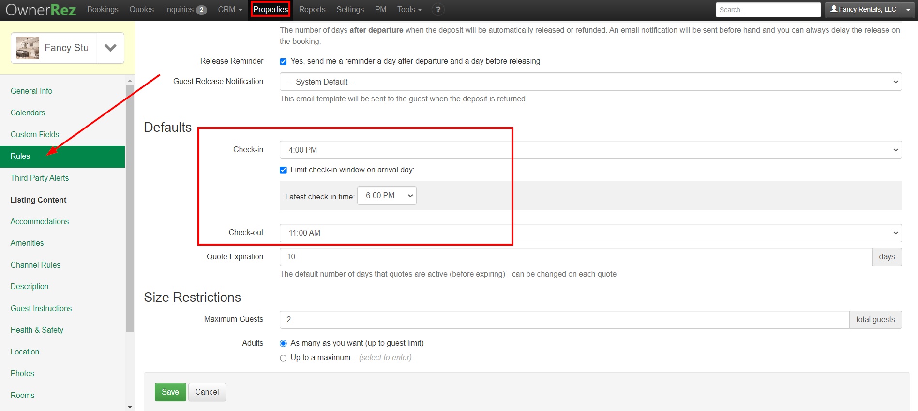Click the OwnerRez logo

pos(41,10)
